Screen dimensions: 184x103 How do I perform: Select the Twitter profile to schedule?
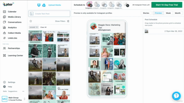(104, 4)
